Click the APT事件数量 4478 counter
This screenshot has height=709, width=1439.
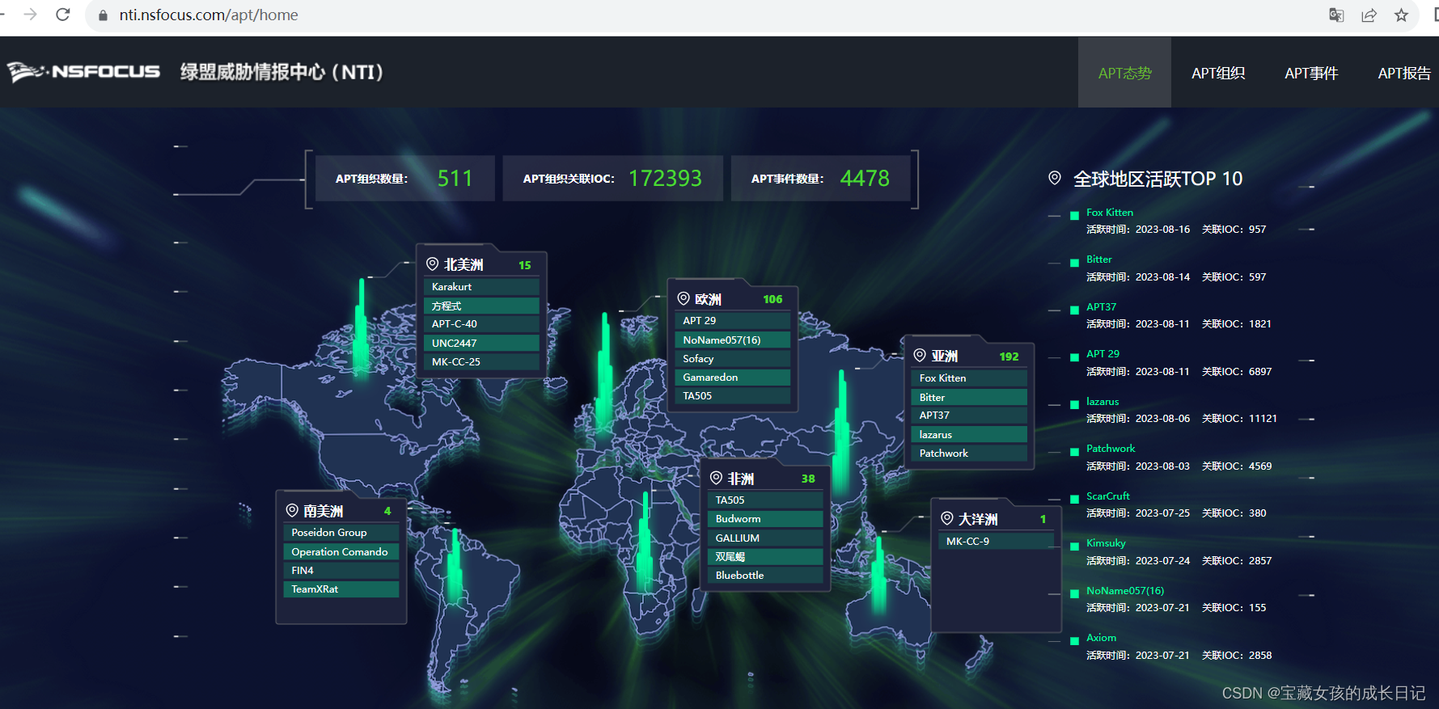820,178
